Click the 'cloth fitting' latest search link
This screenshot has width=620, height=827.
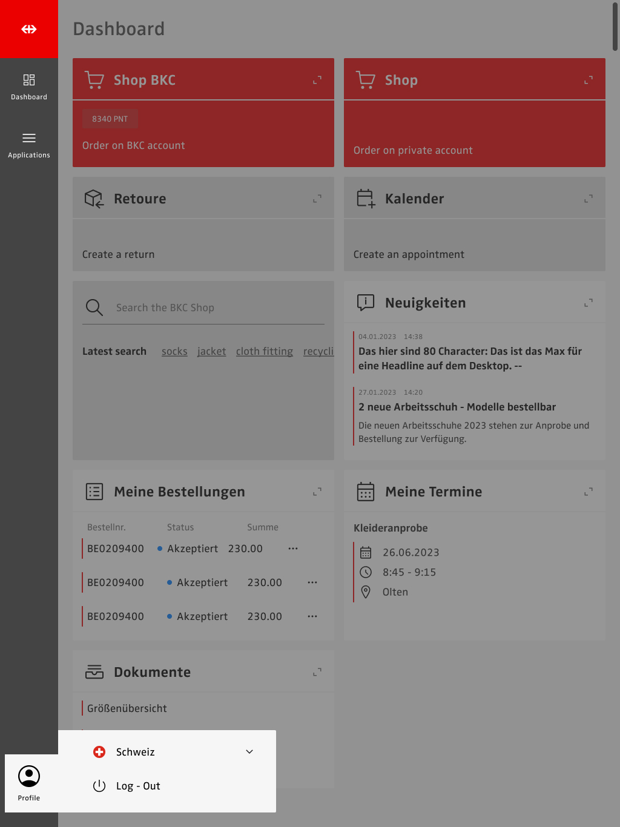265,351
